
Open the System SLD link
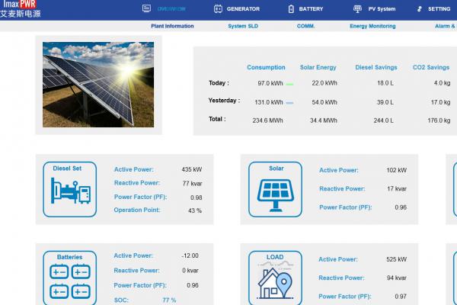point(241,26)
